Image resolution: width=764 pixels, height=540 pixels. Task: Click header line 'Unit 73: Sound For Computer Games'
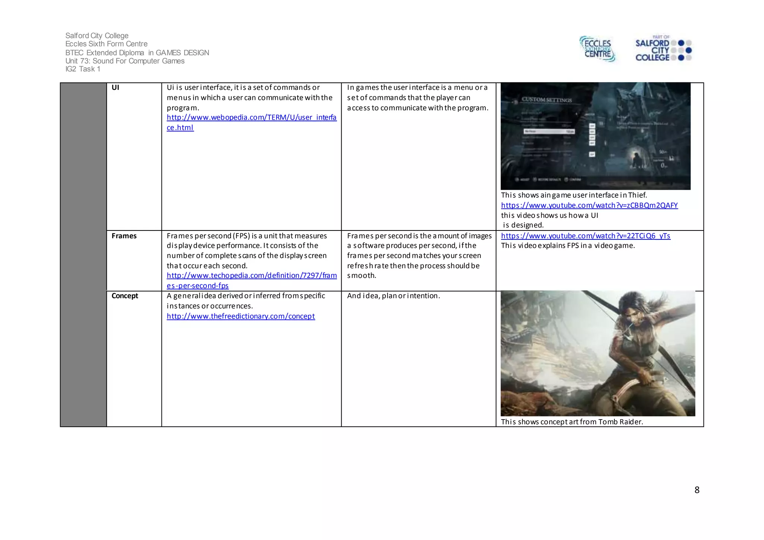(125, 61)
